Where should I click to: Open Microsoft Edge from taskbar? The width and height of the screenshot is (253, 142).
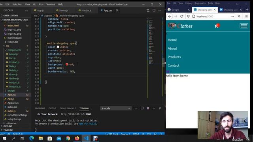32,138
